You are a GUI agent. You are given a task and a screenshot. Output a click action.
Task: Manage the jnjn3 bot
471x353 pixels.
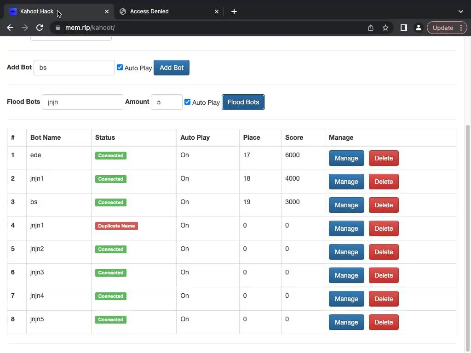click(346, 275)
